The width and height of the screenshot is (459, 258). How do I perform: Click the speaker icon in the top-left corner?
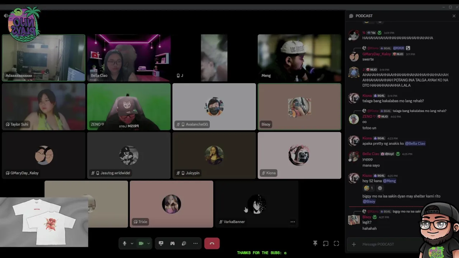point(6,16)
